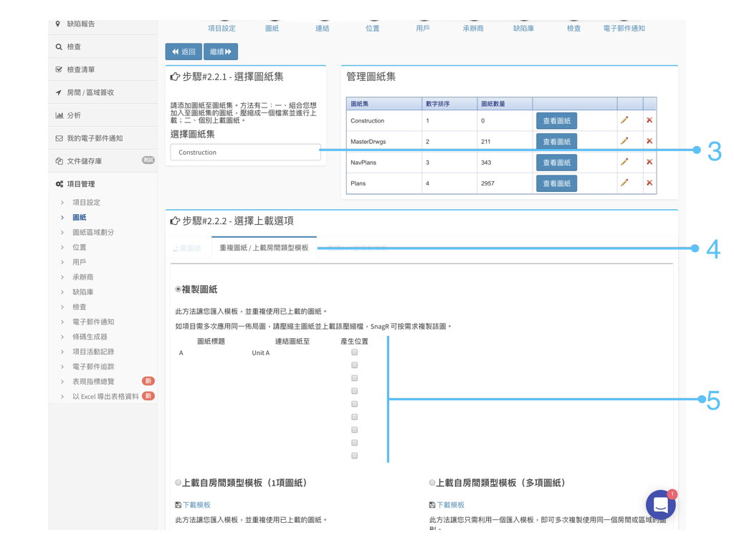Open the chat support bubble
The width and height of the screenshot is (734, 550).
(x=660, y=505)
